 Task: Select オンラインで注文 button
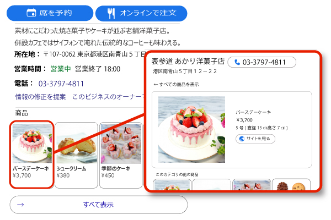coord(141,13)
